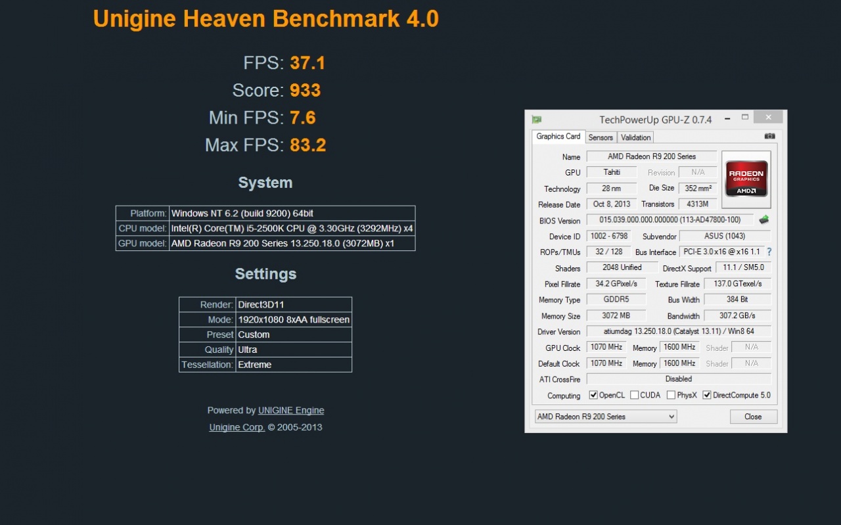Screen dimensions: 841x525
Task: Click the DirectX Support value 11.1 / SM5.0
Action: click(742, 267)
